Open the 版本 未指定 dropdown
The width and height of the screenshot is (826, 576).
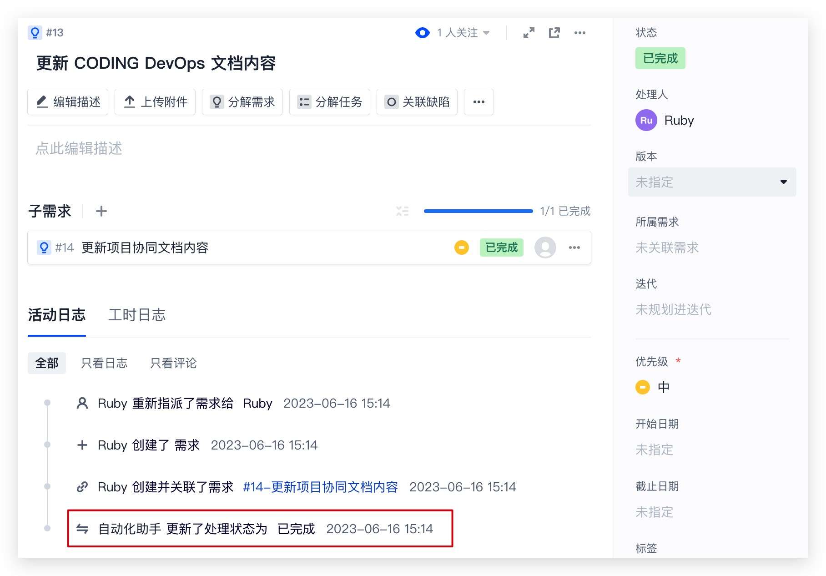point(712,182)
